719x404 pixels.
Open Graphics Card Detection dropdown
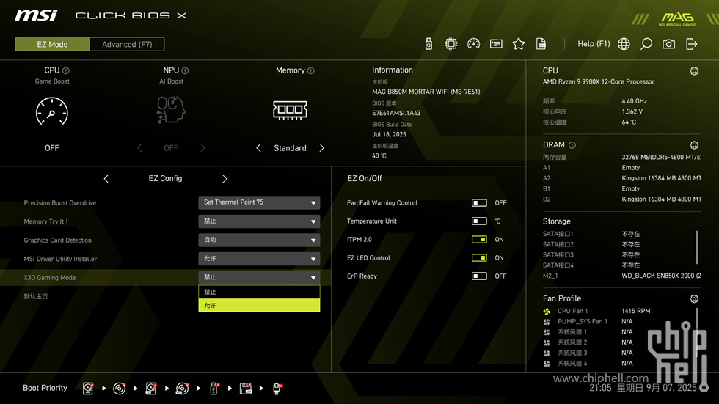(x=259, y=240)
